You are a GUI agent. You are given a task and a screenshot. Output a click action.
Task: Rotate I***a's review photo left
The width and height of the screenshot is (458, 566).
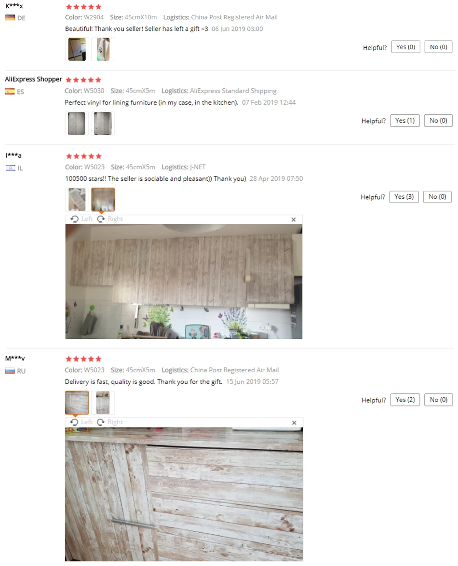[x=81, y=219]
